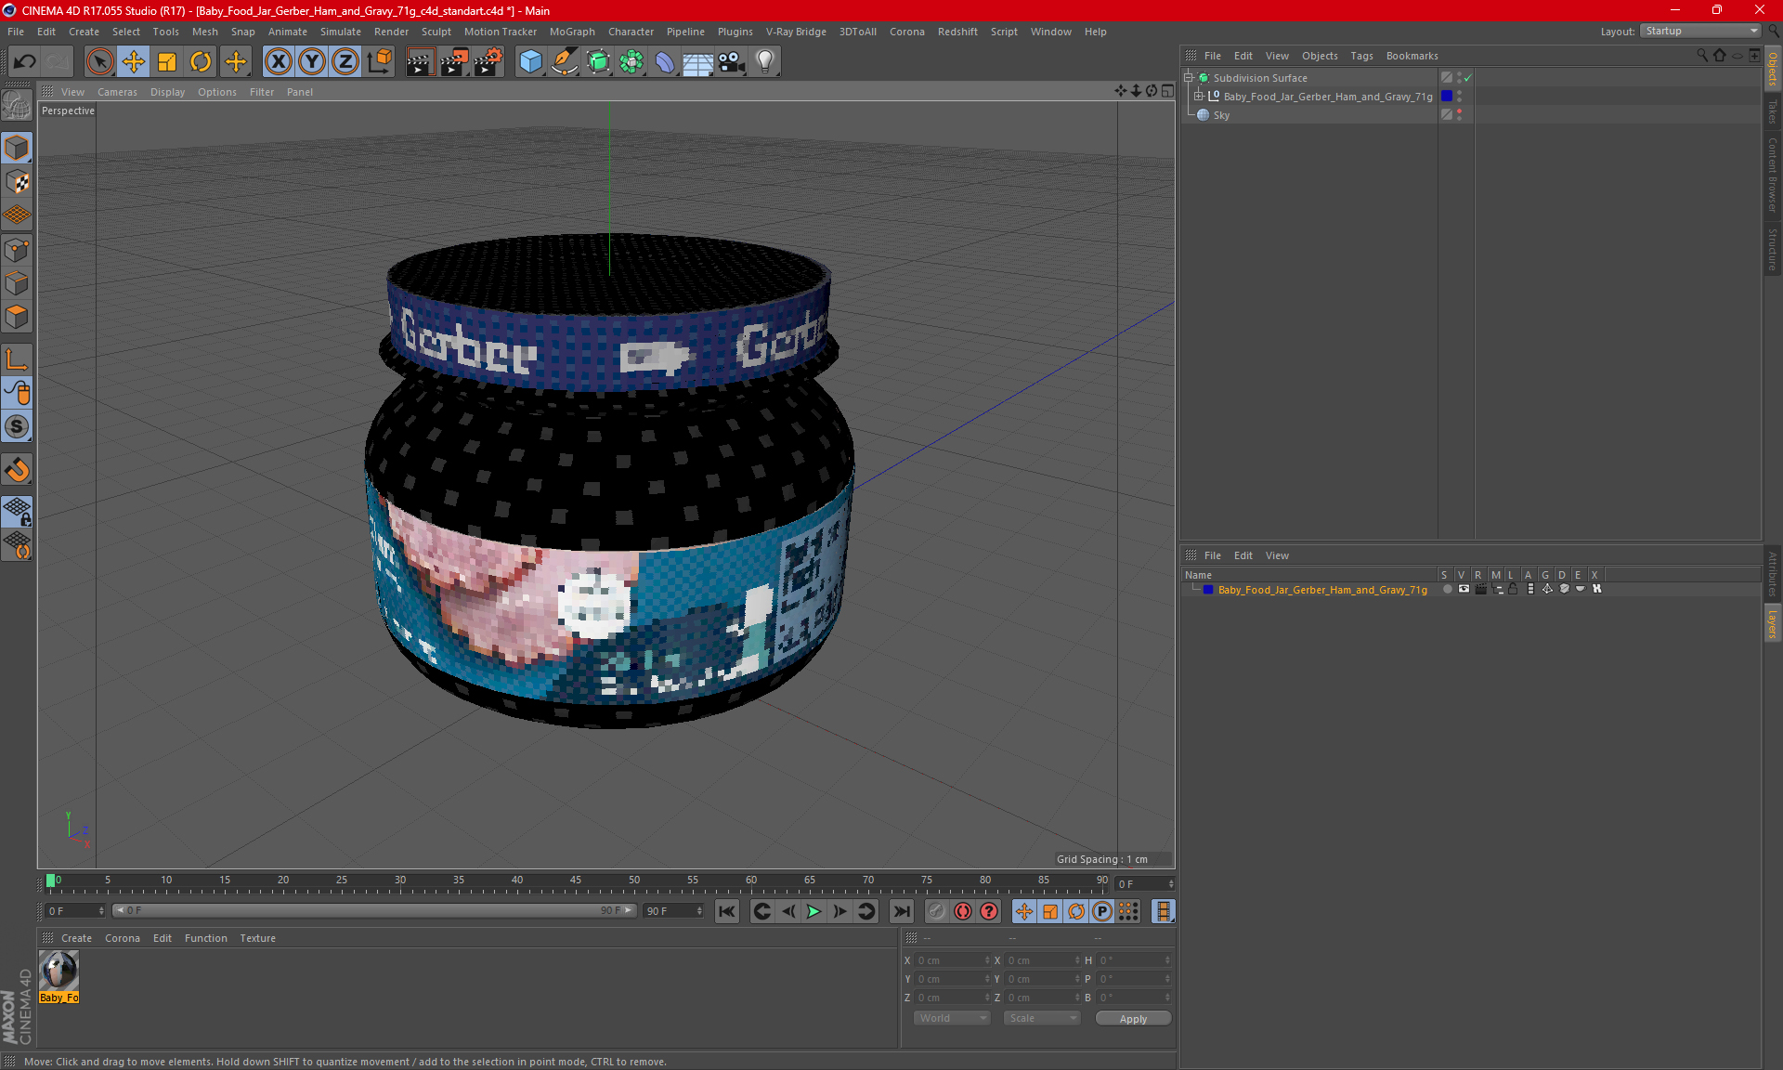1783x1070 pixels.
Task: Open the World coordinate dropdown
Action: [952, 1018]
